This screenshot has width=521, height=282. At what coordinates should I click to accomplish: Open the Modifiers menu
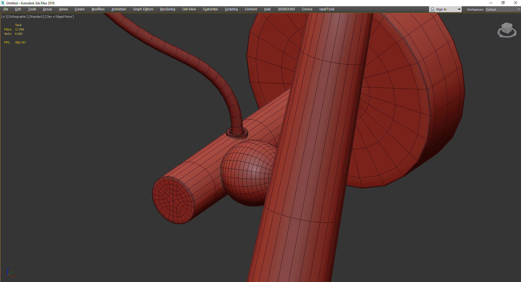[98, 9]
